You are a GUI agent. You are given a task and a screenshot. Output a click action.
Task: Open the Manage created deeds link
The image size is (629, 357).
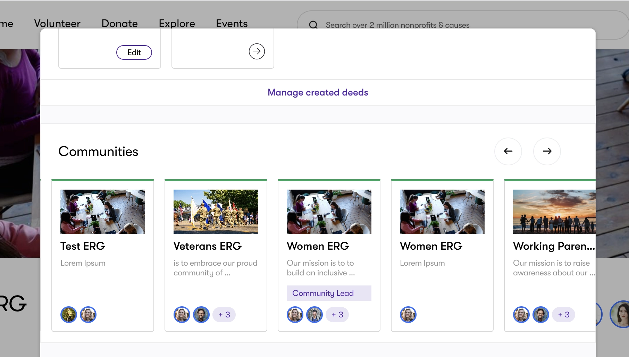[318, 92]
